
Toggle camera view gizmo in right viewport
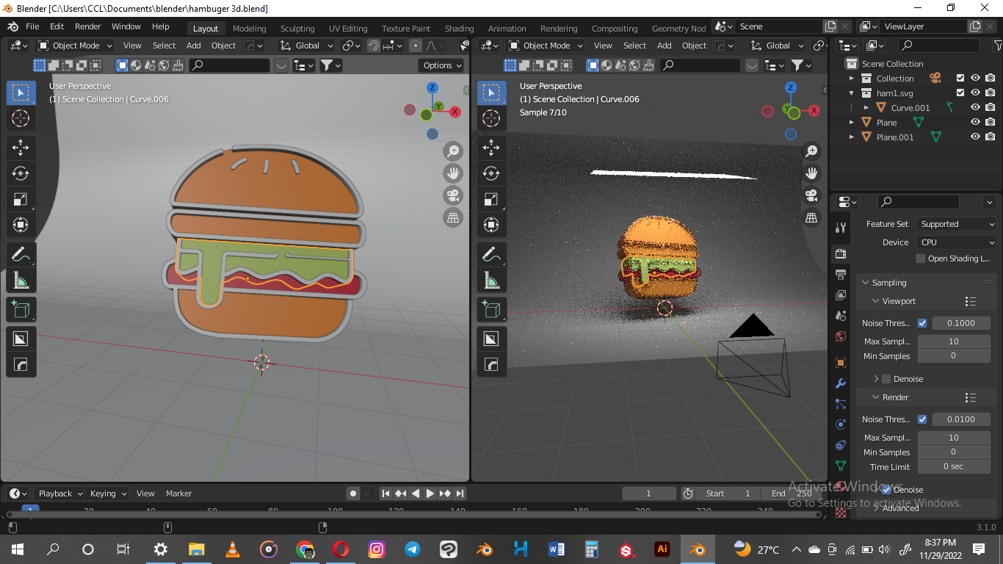click(x=811, y=195)
